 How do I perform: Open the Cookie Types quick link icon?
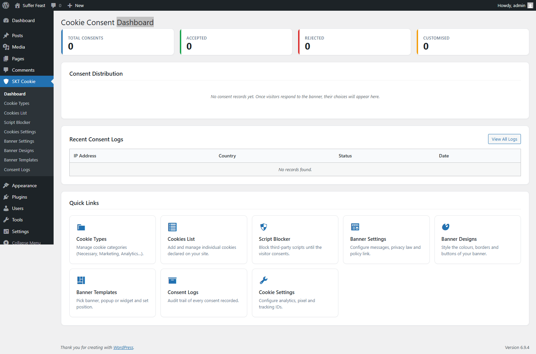point(81,227)
